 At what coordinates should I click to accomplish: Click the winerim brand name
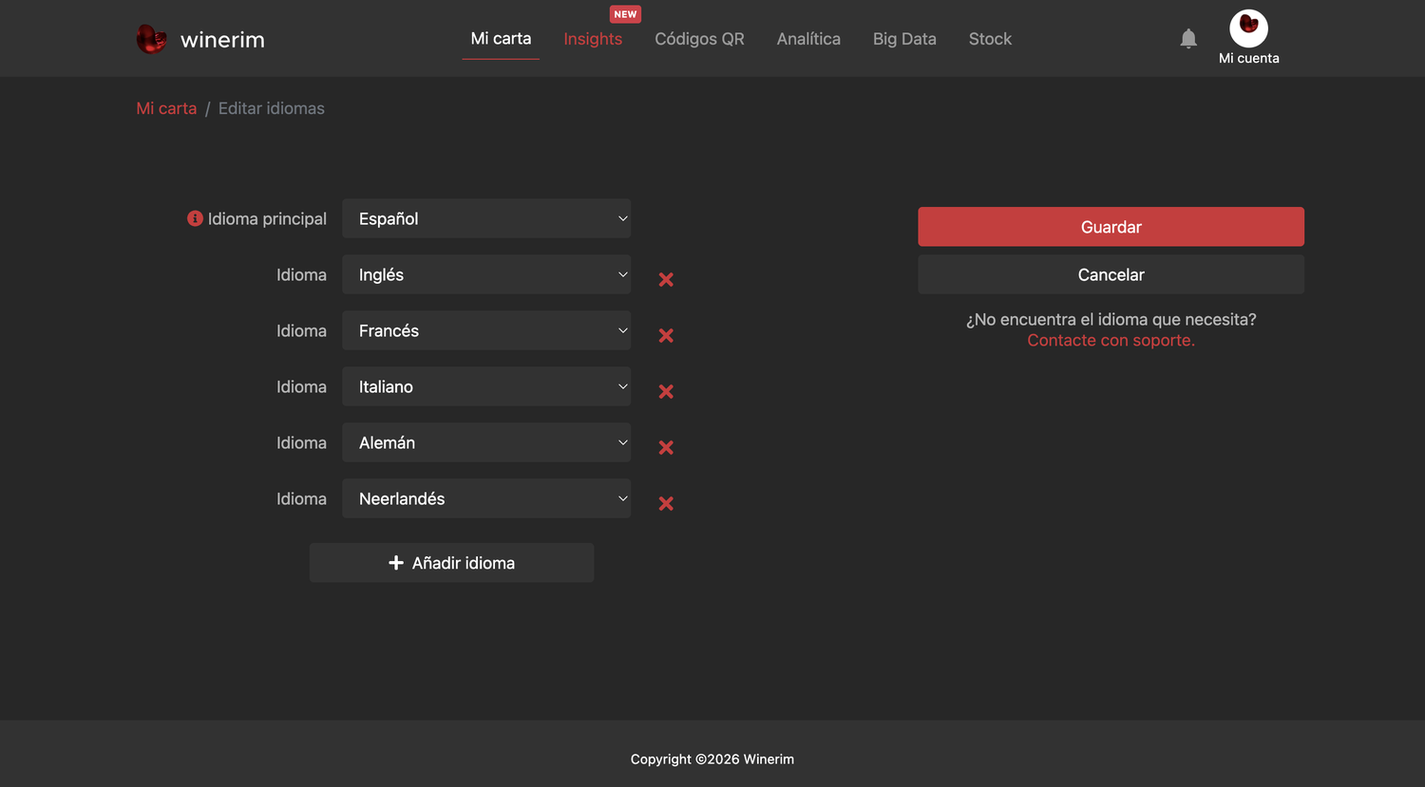pyautogui.click(x=222, y=40)
